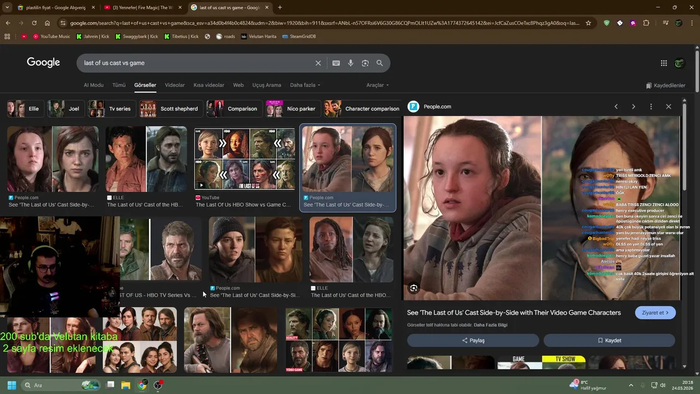Open the Jahrein Kick bookmark
This screenshot has width=700, height=394.
(92, 36)
